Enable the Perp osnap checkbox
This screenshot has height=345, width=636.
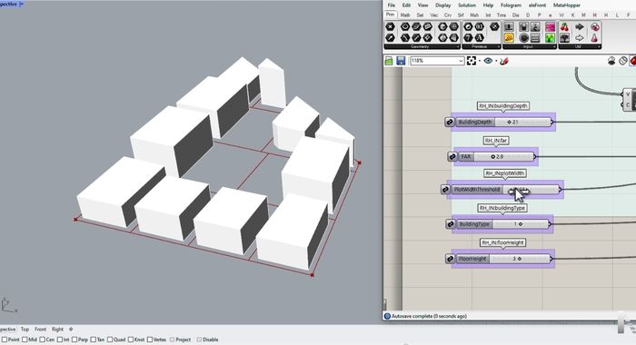click(75, 340)
